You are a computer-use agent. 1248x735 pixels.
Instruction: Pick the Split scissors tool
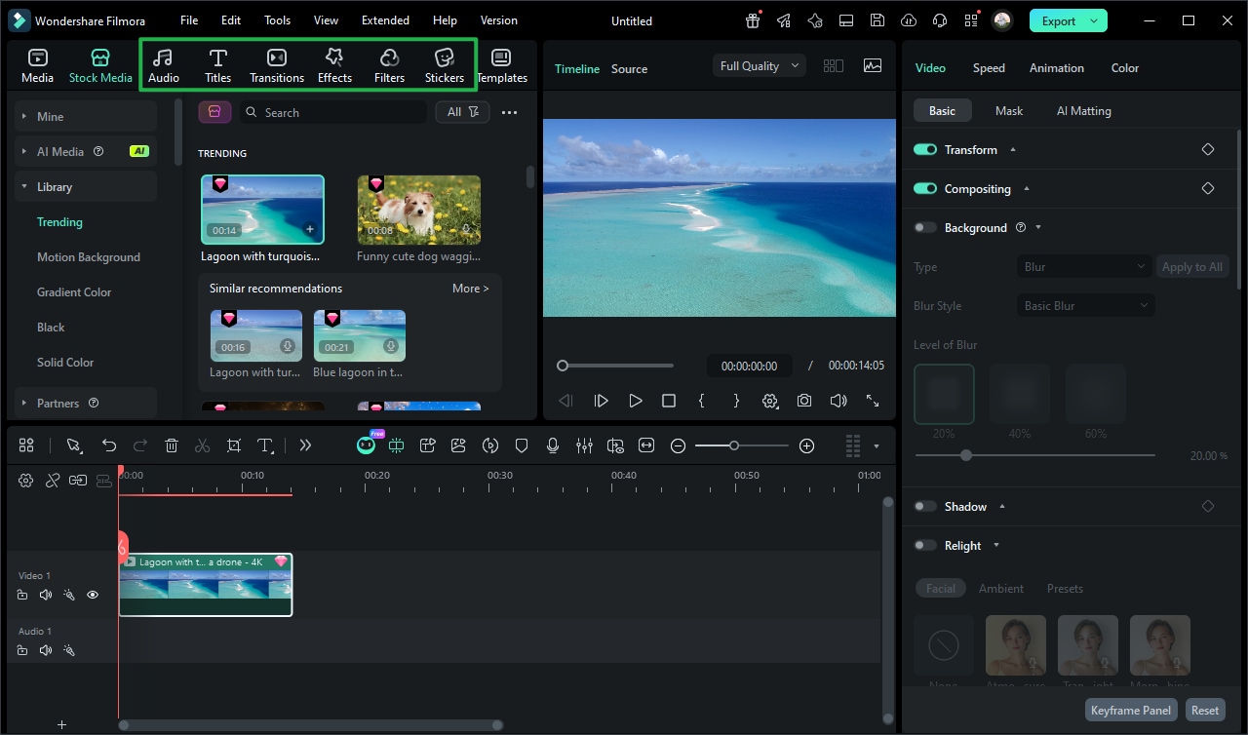[x=203, y=445]
